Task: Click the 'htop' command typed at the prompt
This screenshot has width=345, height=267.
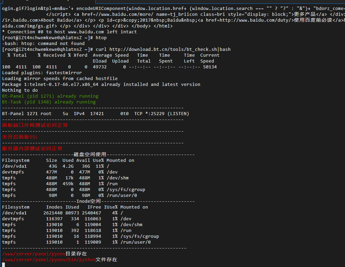Action: pos(101,38)
